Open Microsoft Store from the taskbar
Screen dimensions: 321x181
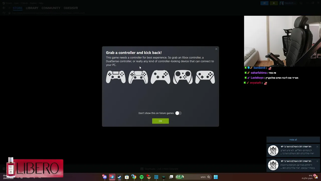127,177
